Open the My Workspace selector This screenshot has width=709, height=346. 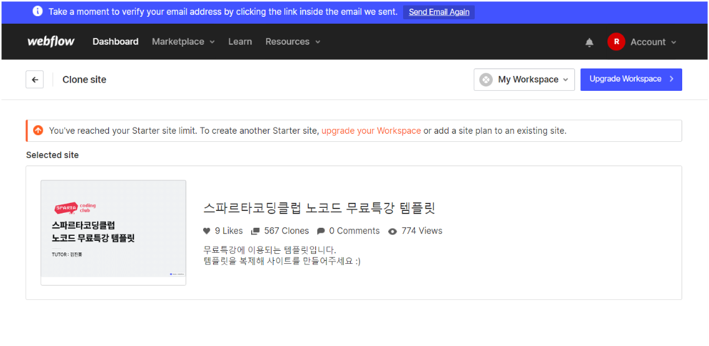524,80
